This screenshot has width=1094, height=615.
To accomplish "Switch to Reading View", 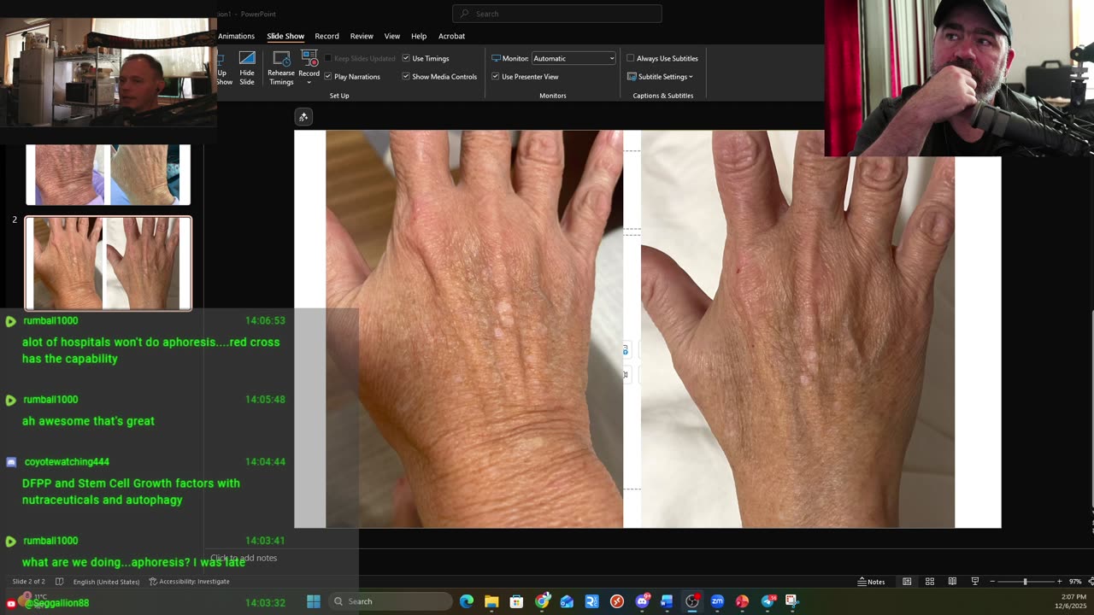I will [952, 582].
